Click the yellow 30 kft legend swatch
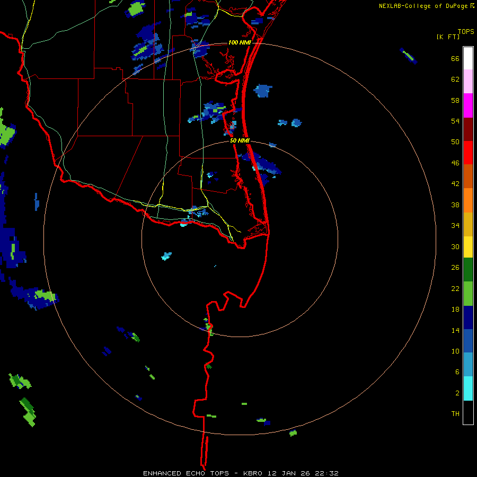The image size is (477, 477). pyautogui.click(x=468, y=247)
